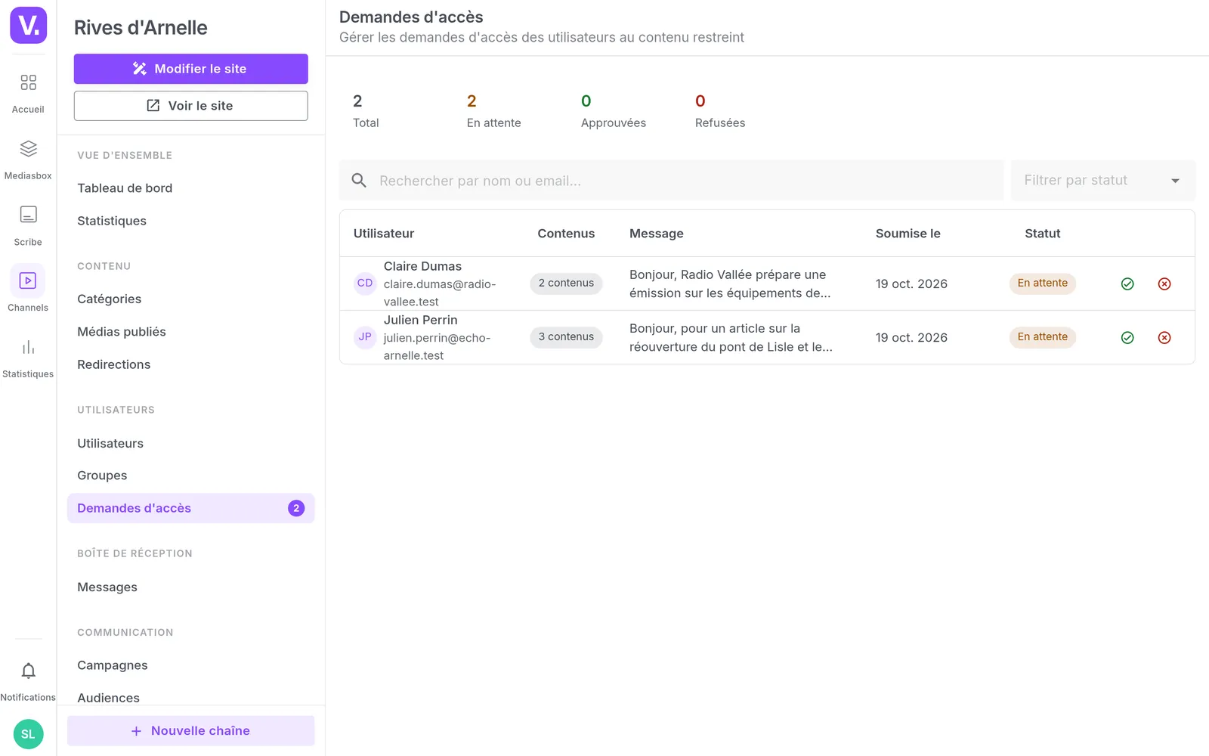
Task: Click the En attente counter showing 2
Action: point(493,111)
